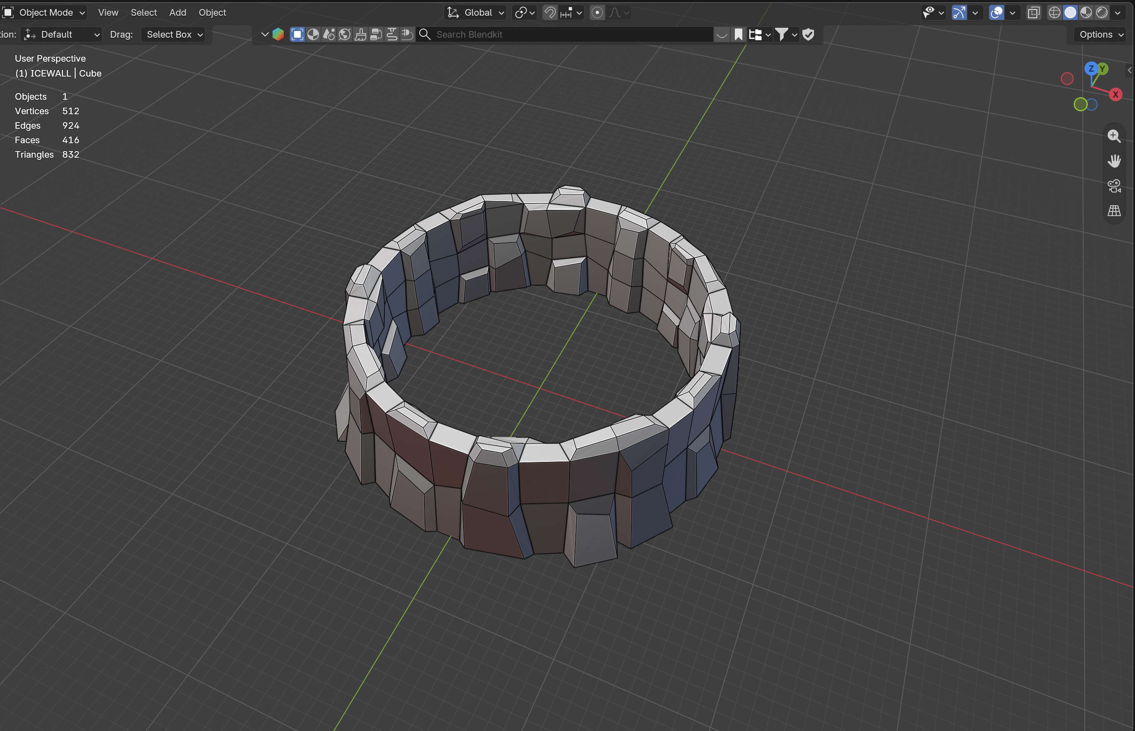This screenshot has height=731, width=1135.
Task: Open the Object Mode dropdown
Action: (x=43, y=12)
